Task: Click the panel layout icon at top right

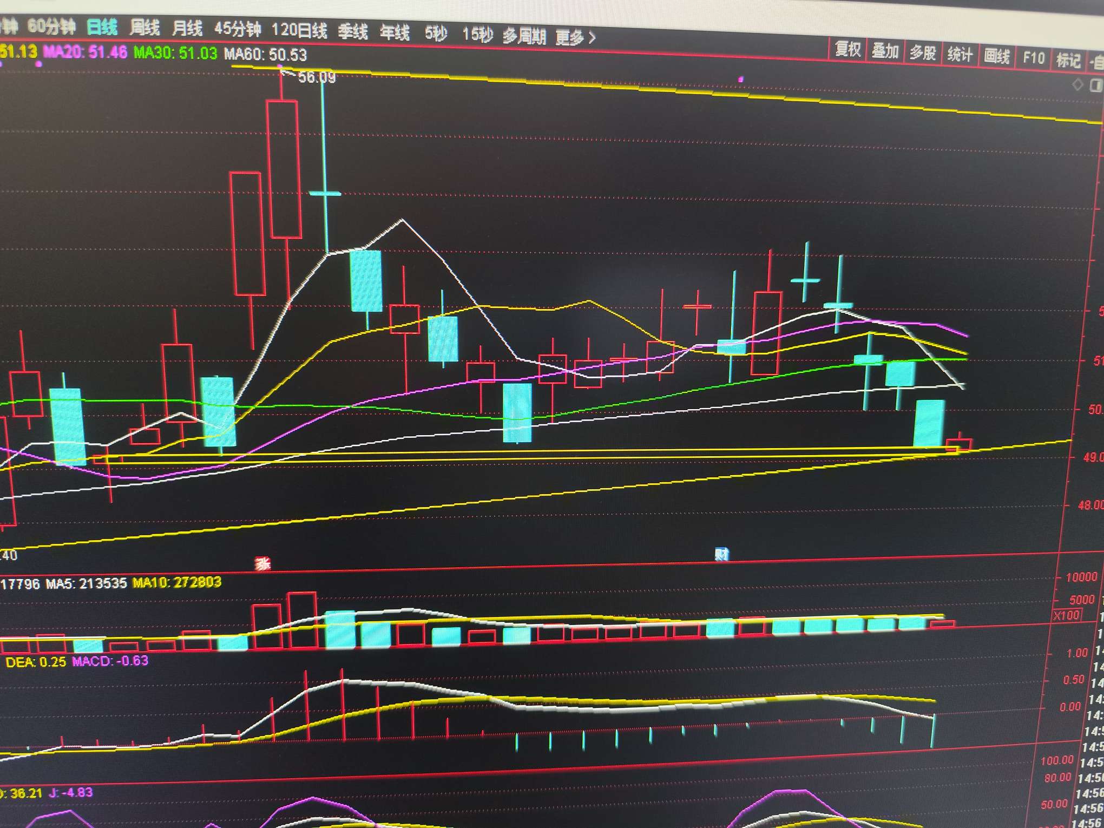Action: pyautogui.click(x=1096, y=85)
